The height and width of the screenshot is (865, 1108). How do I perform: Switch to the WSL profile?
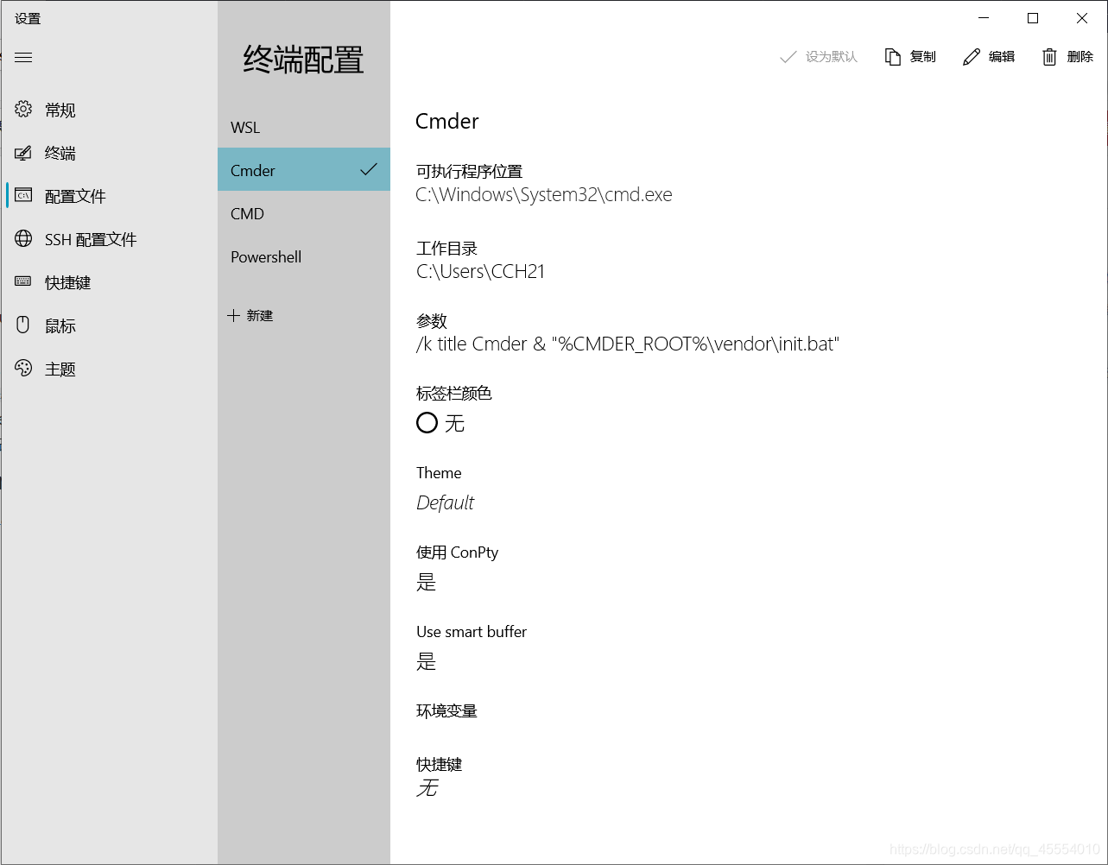[x=245, y=127]
